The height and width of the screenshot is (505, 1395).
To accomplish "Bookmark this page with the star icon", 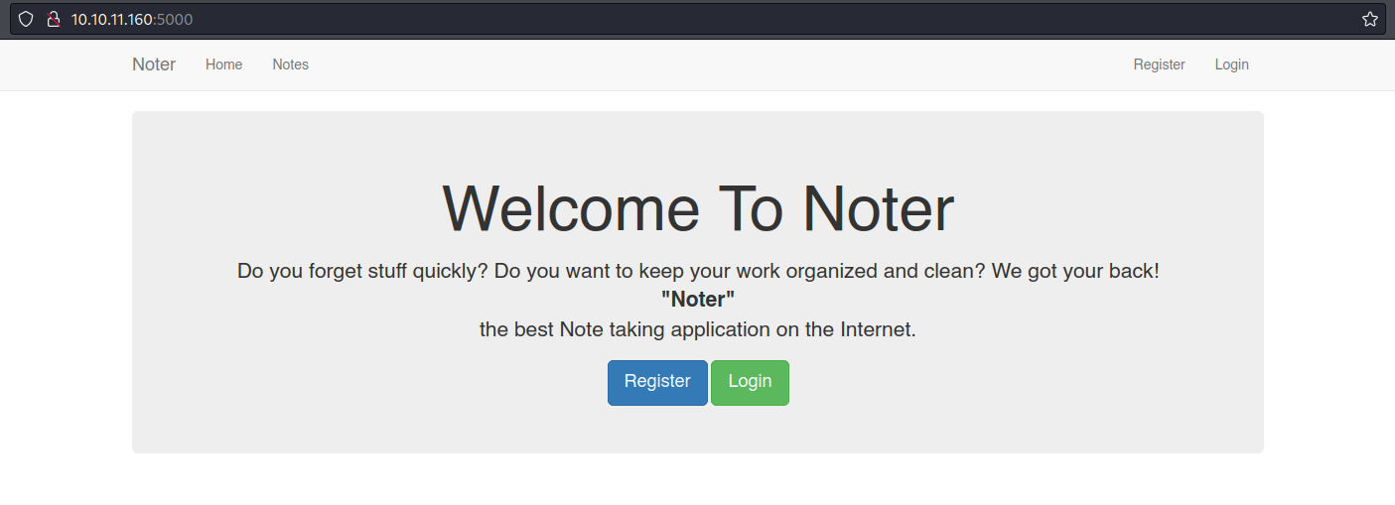I will point(1369,19).
